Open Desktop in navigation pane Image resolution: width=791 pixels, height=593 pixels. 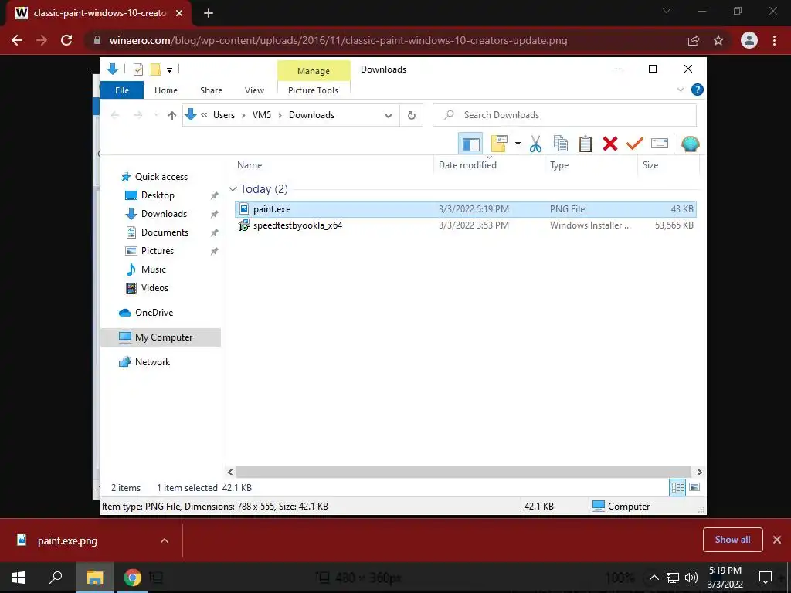coord(158,195)
